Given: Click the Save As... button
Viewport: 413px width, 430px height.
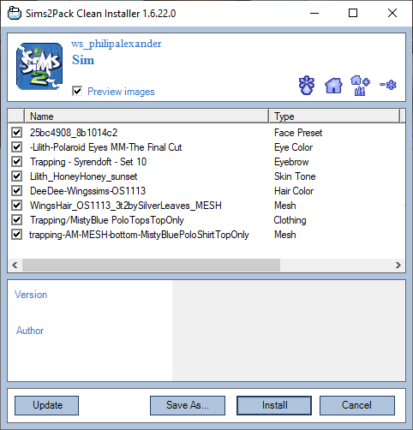Looking at the screenshot, I should (188, 405).
